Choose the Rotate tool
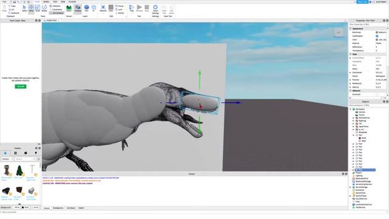This screenshot has height=219, width=389. click(x=44, y=8)
